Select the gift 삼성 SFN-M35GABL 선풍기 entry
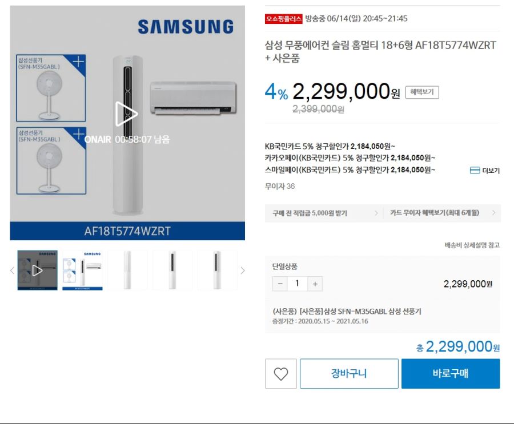 (348, 321)
